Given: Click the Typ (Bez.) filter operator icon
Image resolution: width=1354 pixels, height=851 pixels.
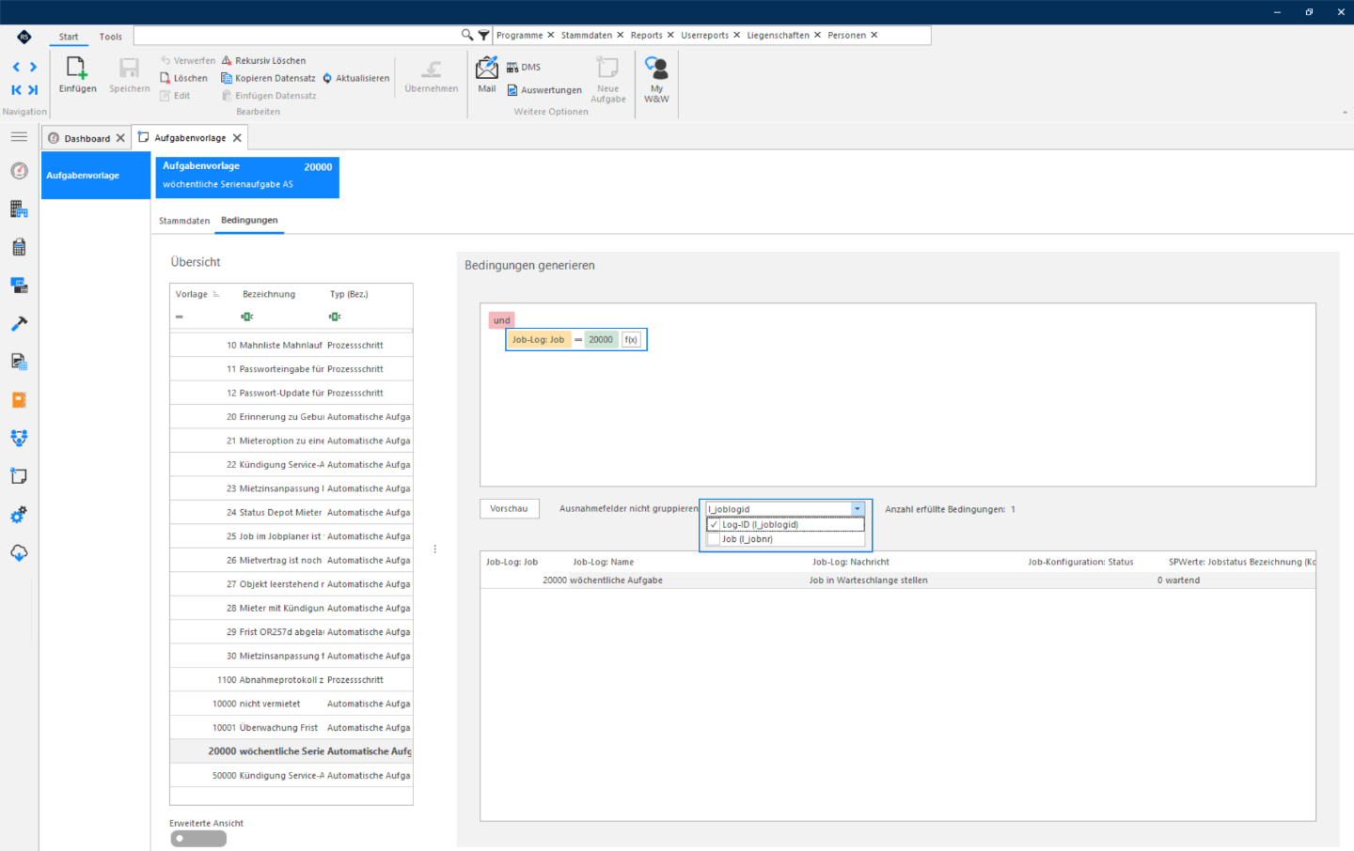Looking at the screenshot, I should point(335,317).
